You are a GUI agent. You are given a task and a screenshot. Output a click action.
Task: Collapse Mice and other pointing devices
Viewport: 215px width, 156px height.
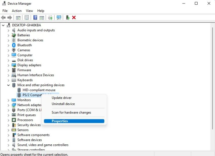(x=8, y=85)
